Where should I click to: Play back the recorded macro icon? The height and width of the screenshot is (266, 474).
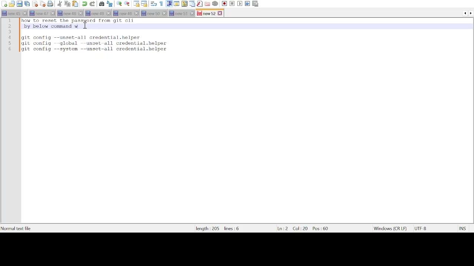pos(240,4)
